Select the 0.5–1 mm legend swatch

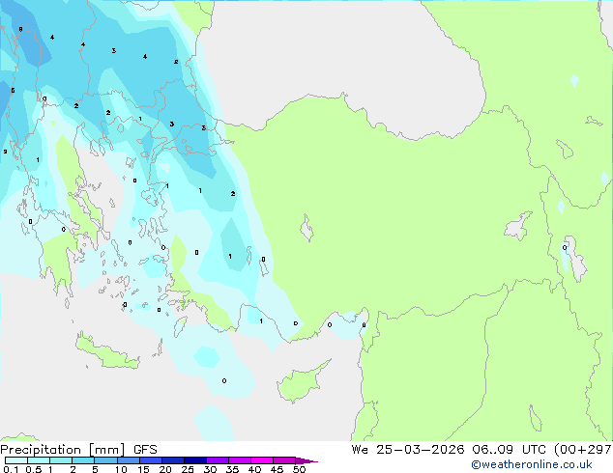39,460
